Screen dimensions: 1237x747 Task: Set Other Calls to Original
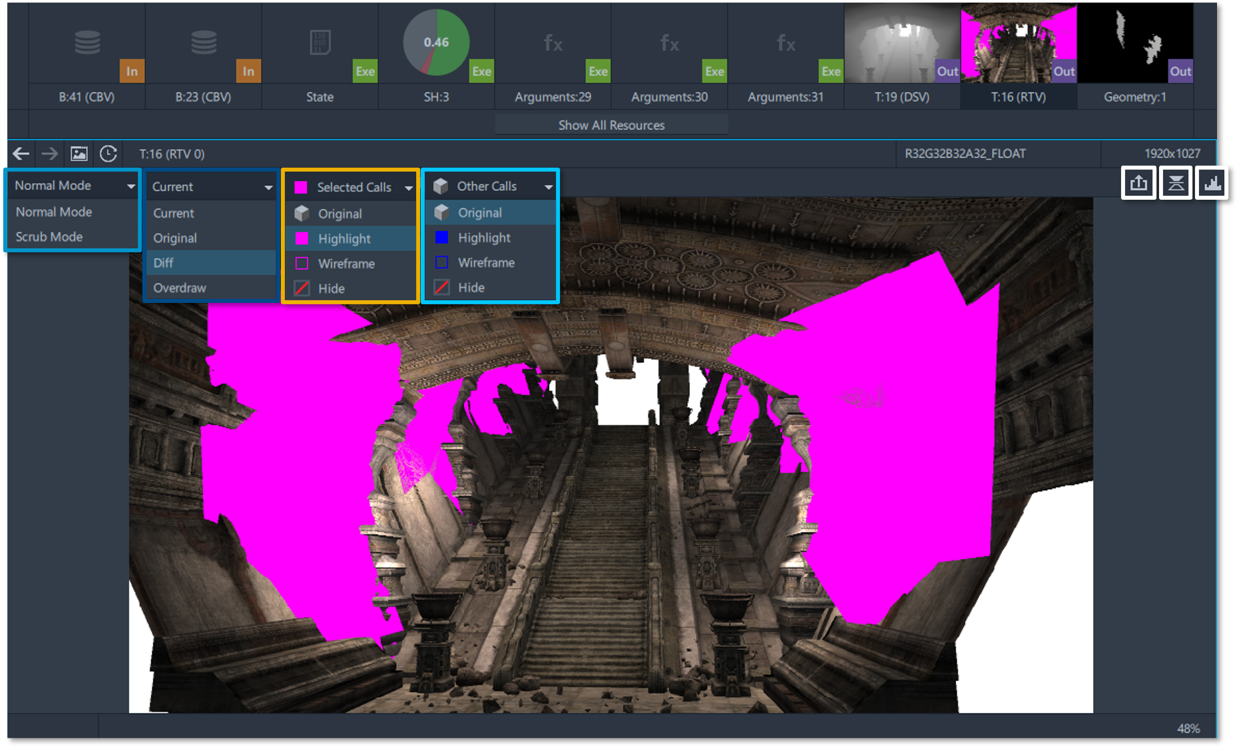[491, 213]
